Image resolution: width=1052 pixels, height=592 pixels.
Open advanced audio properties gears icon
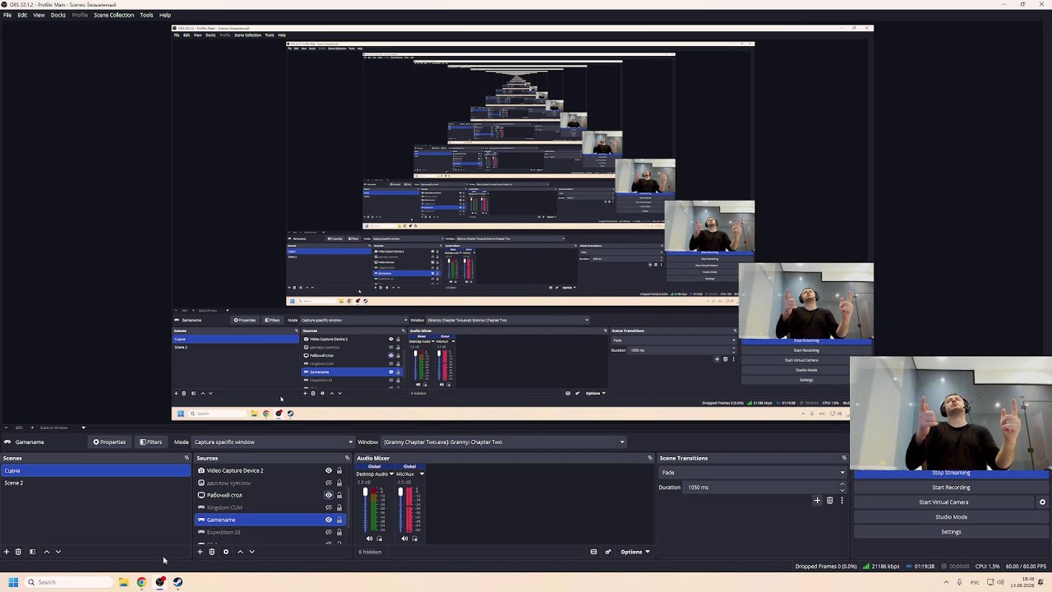pyautogui.click(x=608, y=552)
